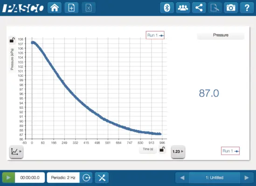Image resolution: width=256 pixels, height=186 pixels.
Task: Change the Pressure measurement label
Action: point(221,35)
